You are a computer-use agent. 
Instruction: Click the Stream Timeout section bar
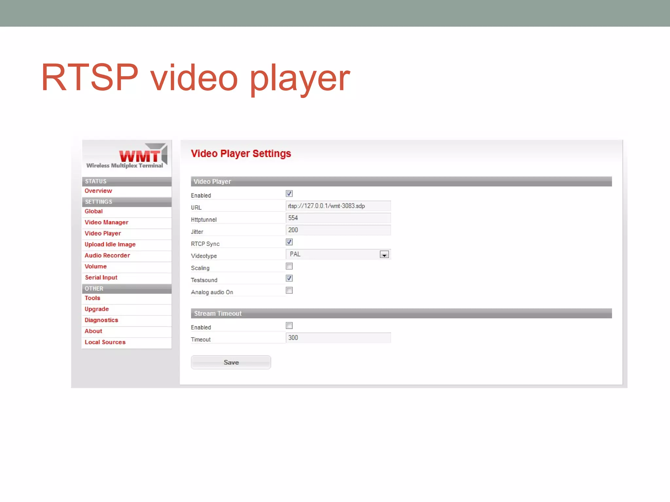pyautogui.click(x=401, y=313)
